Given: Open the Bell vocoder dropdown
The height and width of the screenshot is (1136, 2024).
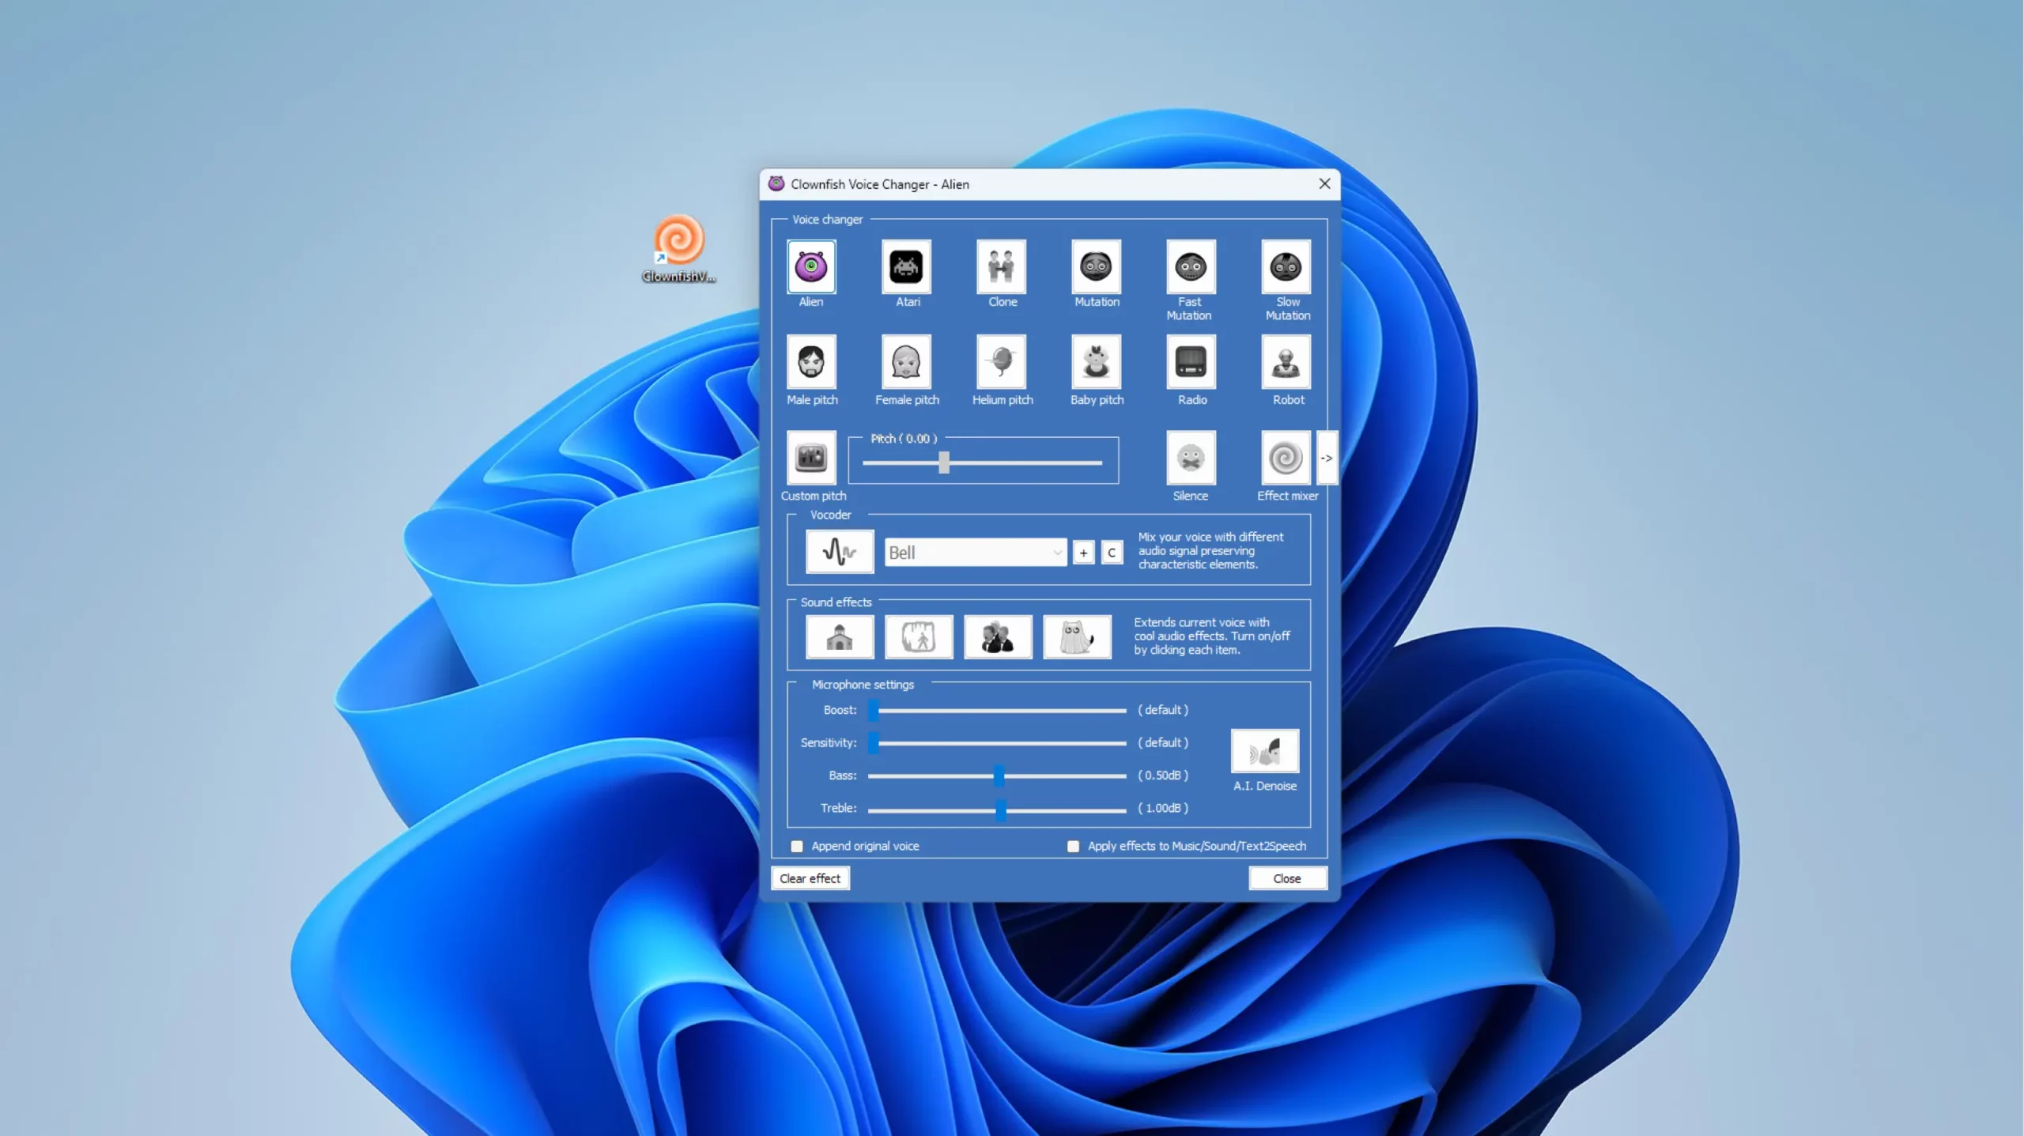Looking at the screenshot, I should pos(975,553).
